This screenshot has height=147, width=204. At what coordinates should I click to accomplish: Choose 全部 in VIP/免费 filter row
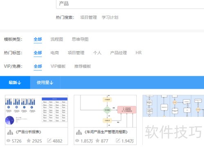(x=38, y=66)
